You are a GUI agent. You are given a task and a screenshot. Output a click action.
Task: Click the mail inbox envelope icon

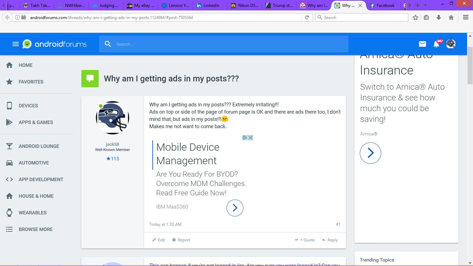coord(422,44)
